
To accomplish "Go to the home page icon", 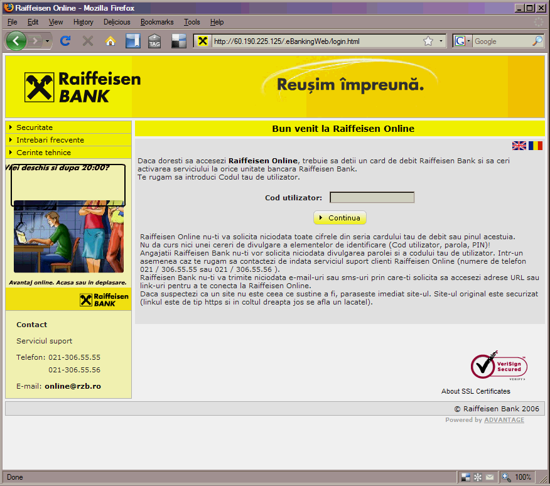I will pyautogui.click(x=111, y=41).
